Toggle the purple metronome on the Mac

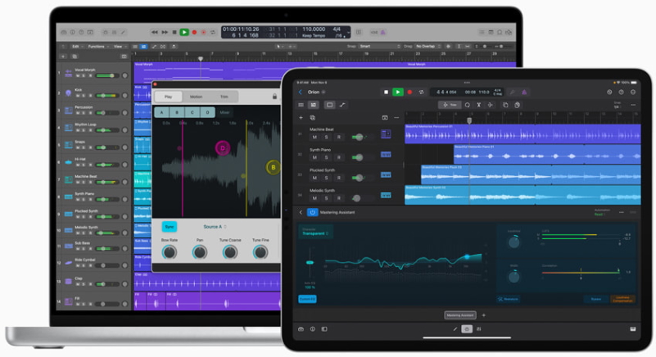coord(382,32)
